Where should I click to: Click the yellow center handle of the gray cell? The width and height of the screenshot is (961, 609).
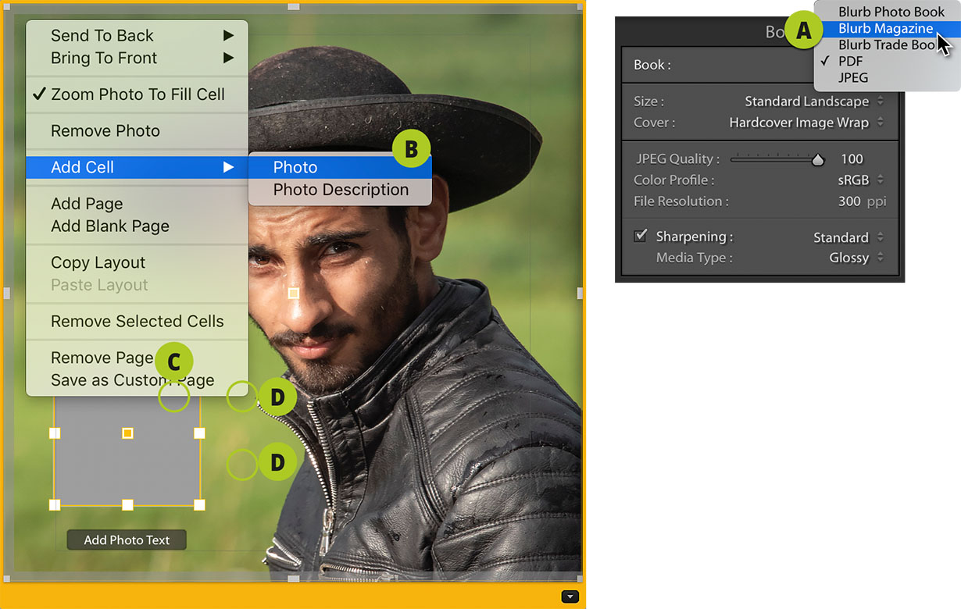point(128,433)
